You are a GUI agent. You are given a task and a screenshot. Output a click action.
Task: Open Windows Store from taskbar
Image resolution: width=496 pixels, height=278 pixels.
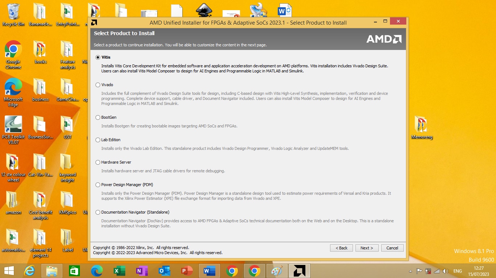click(74, 271)
